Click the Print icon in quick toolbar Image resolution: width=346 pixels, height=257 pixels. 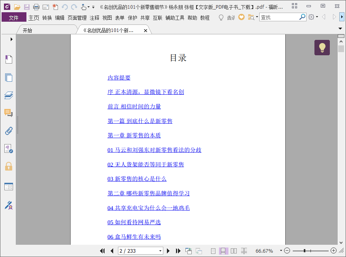[36, 7]
